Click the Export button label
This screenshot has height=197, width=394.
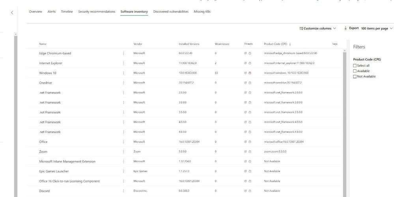(354, 28)
